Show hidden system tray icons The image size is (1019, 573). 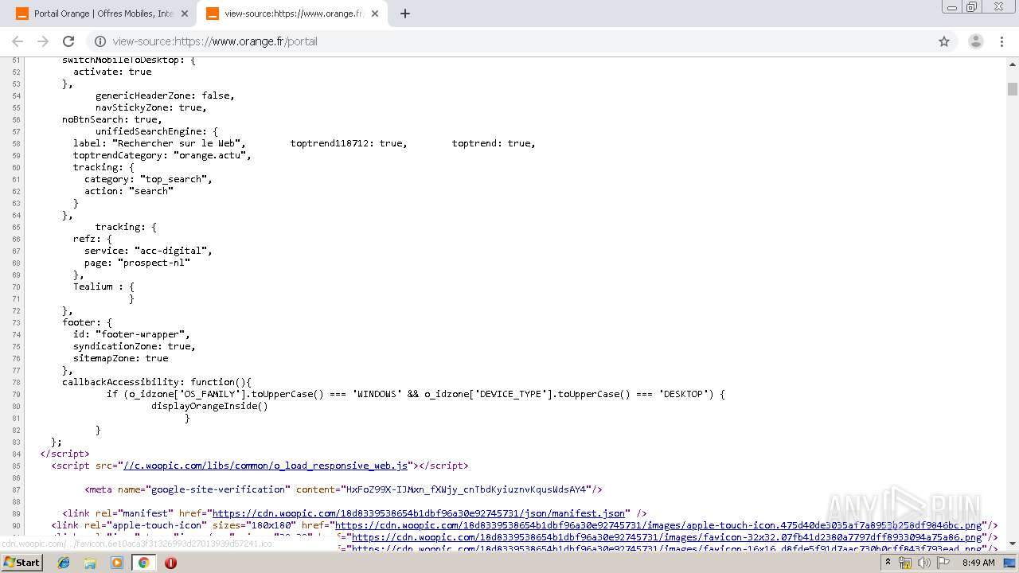tap(888, 563)
